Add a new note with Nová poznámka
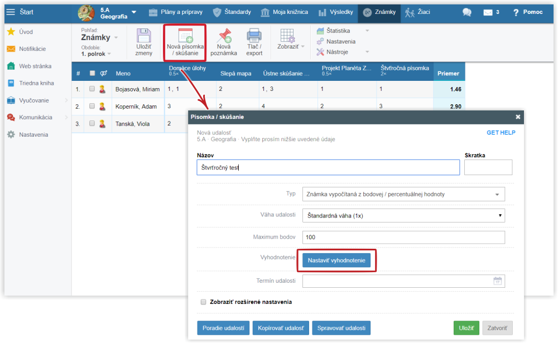The image size is (558, 343). [224, 36]
